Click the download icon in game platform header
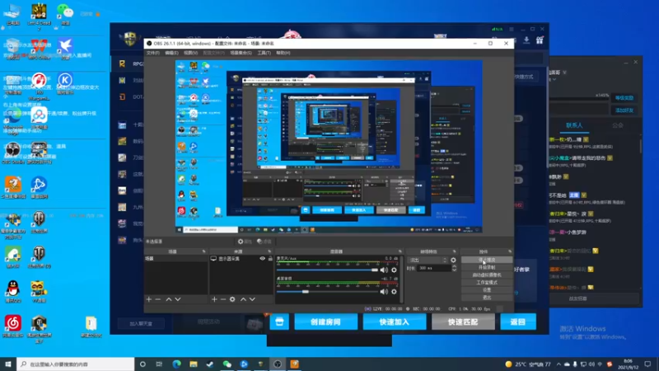 [x=526, y=40]
